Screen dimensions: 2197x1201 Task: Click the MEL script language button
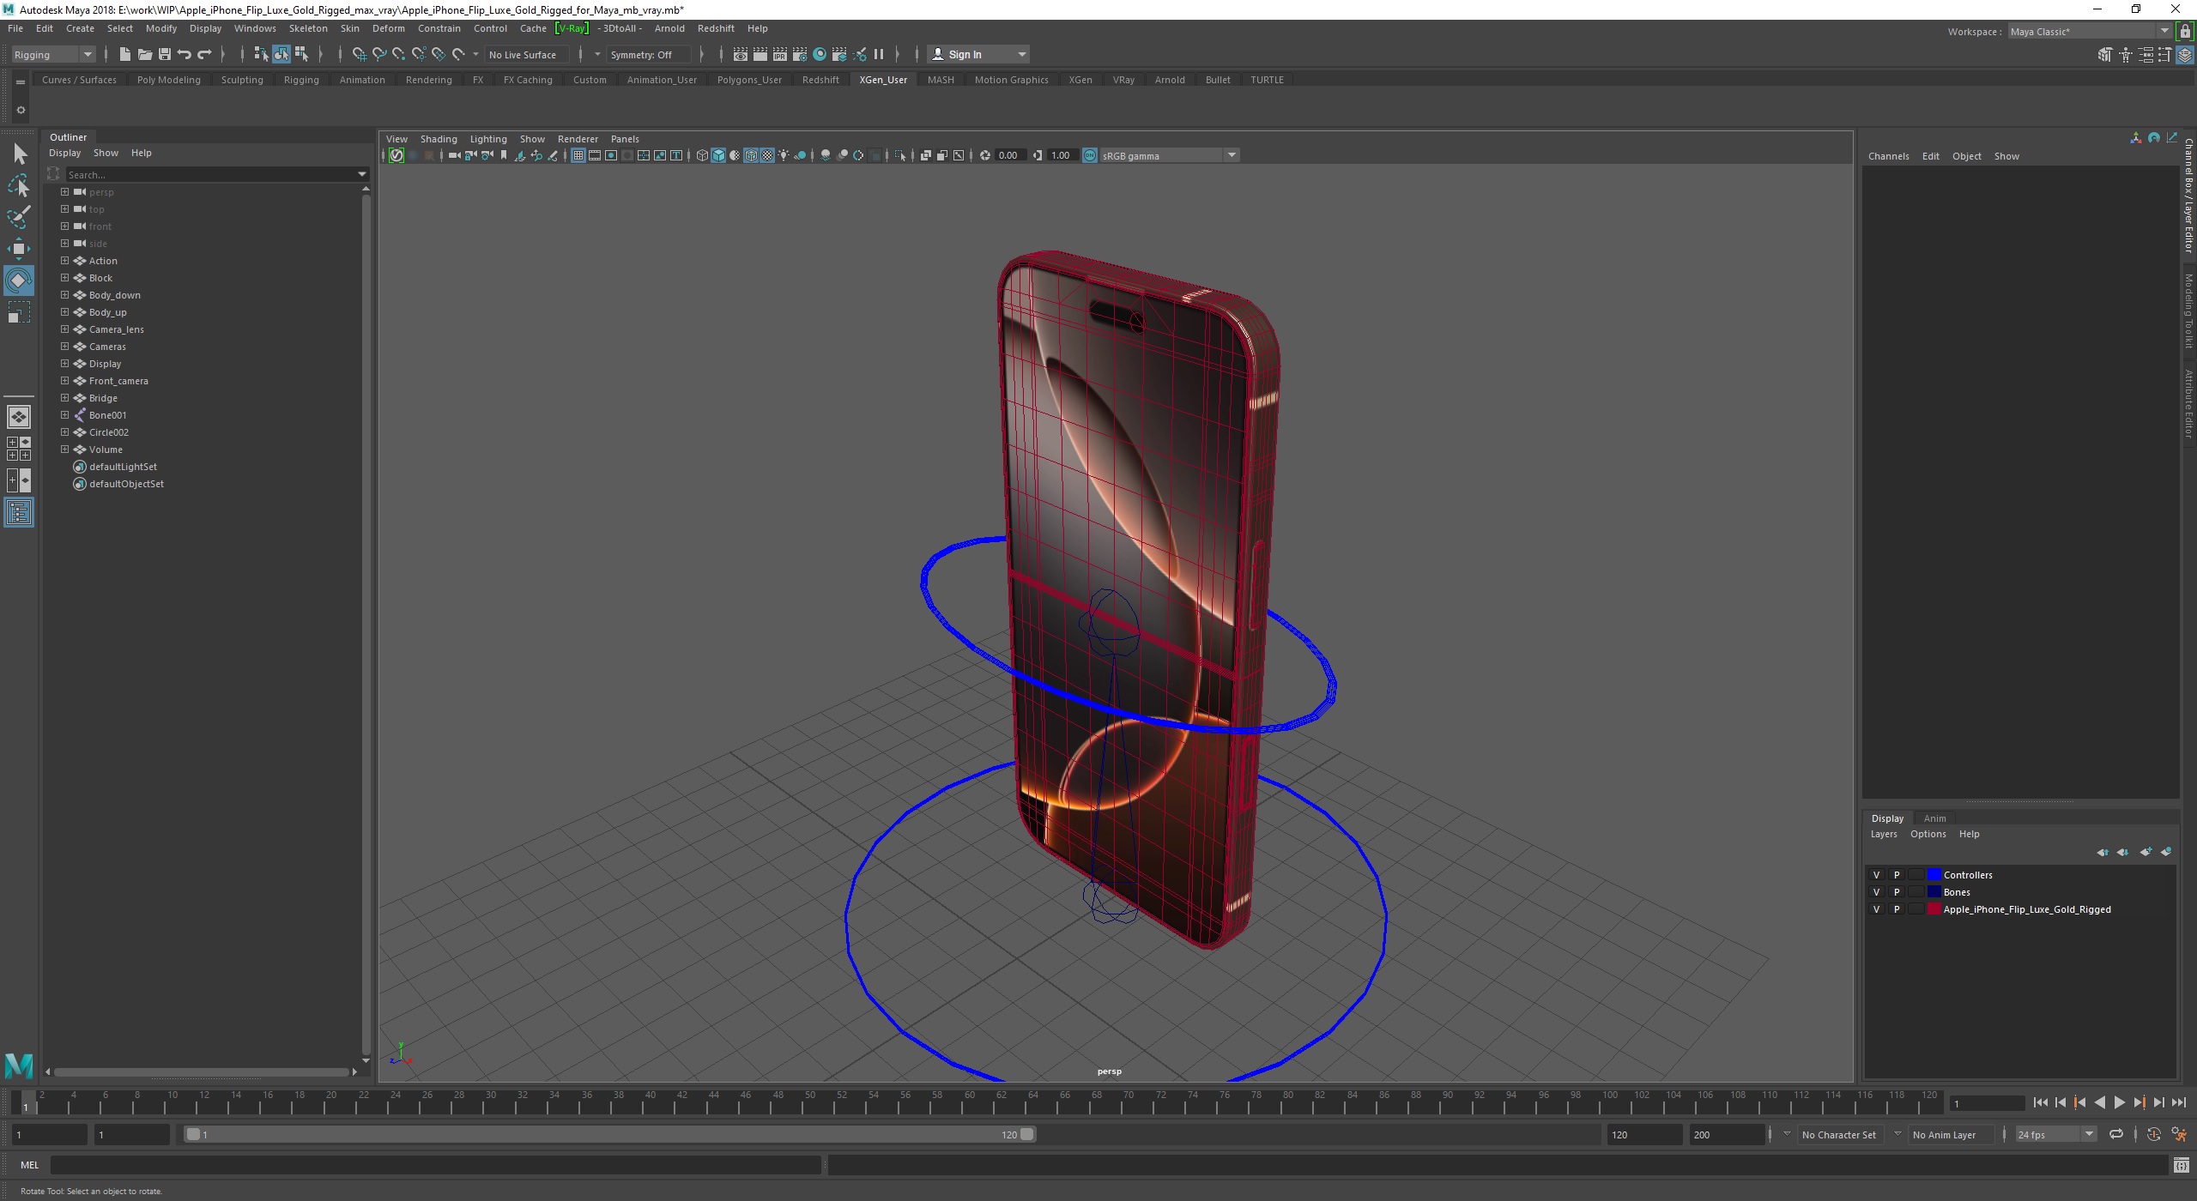tap(29, 1165)
